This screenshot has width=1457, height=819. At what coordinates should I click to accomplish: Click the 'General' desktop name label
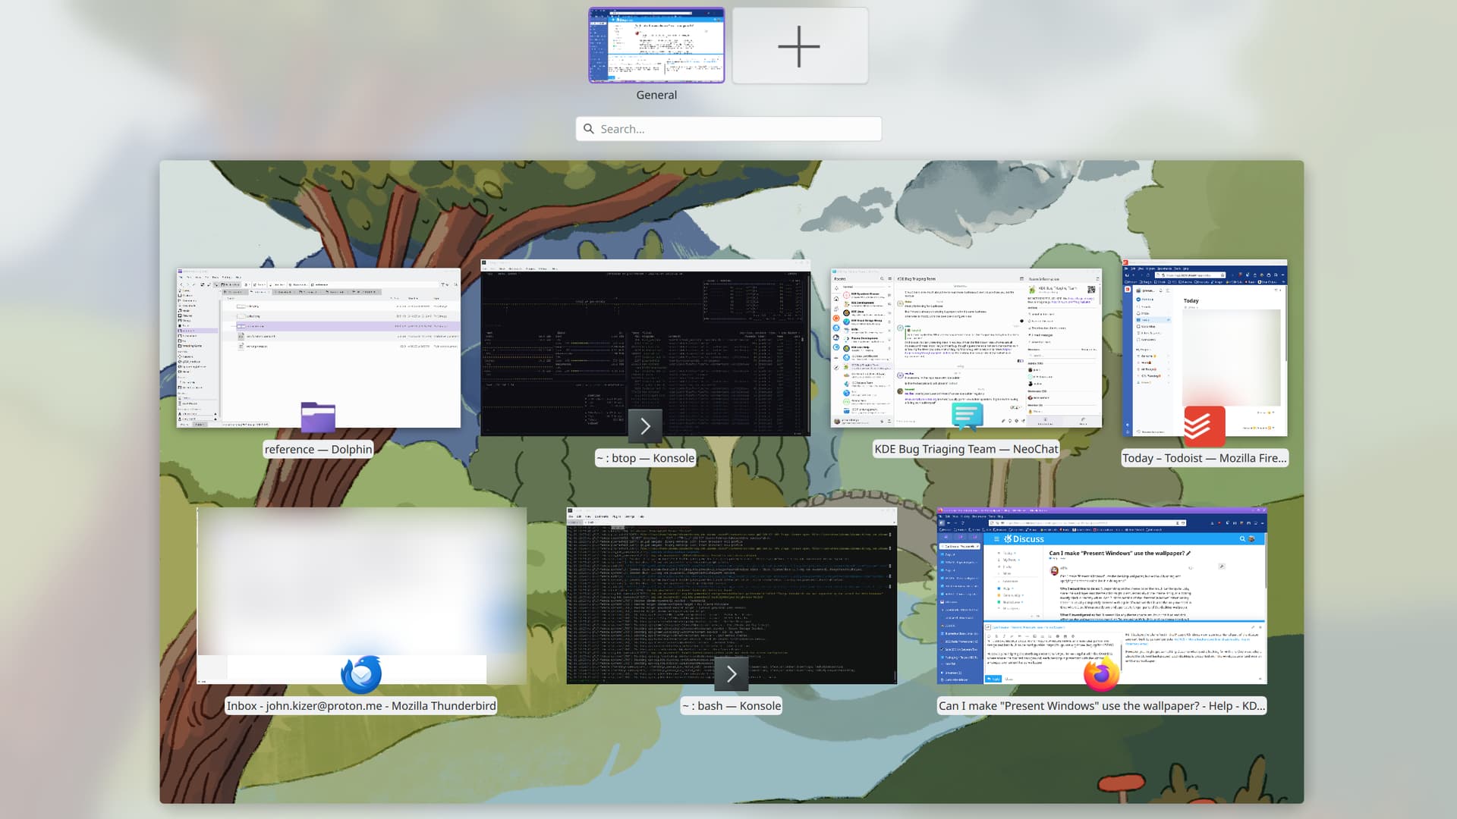[x=656, y=95]
